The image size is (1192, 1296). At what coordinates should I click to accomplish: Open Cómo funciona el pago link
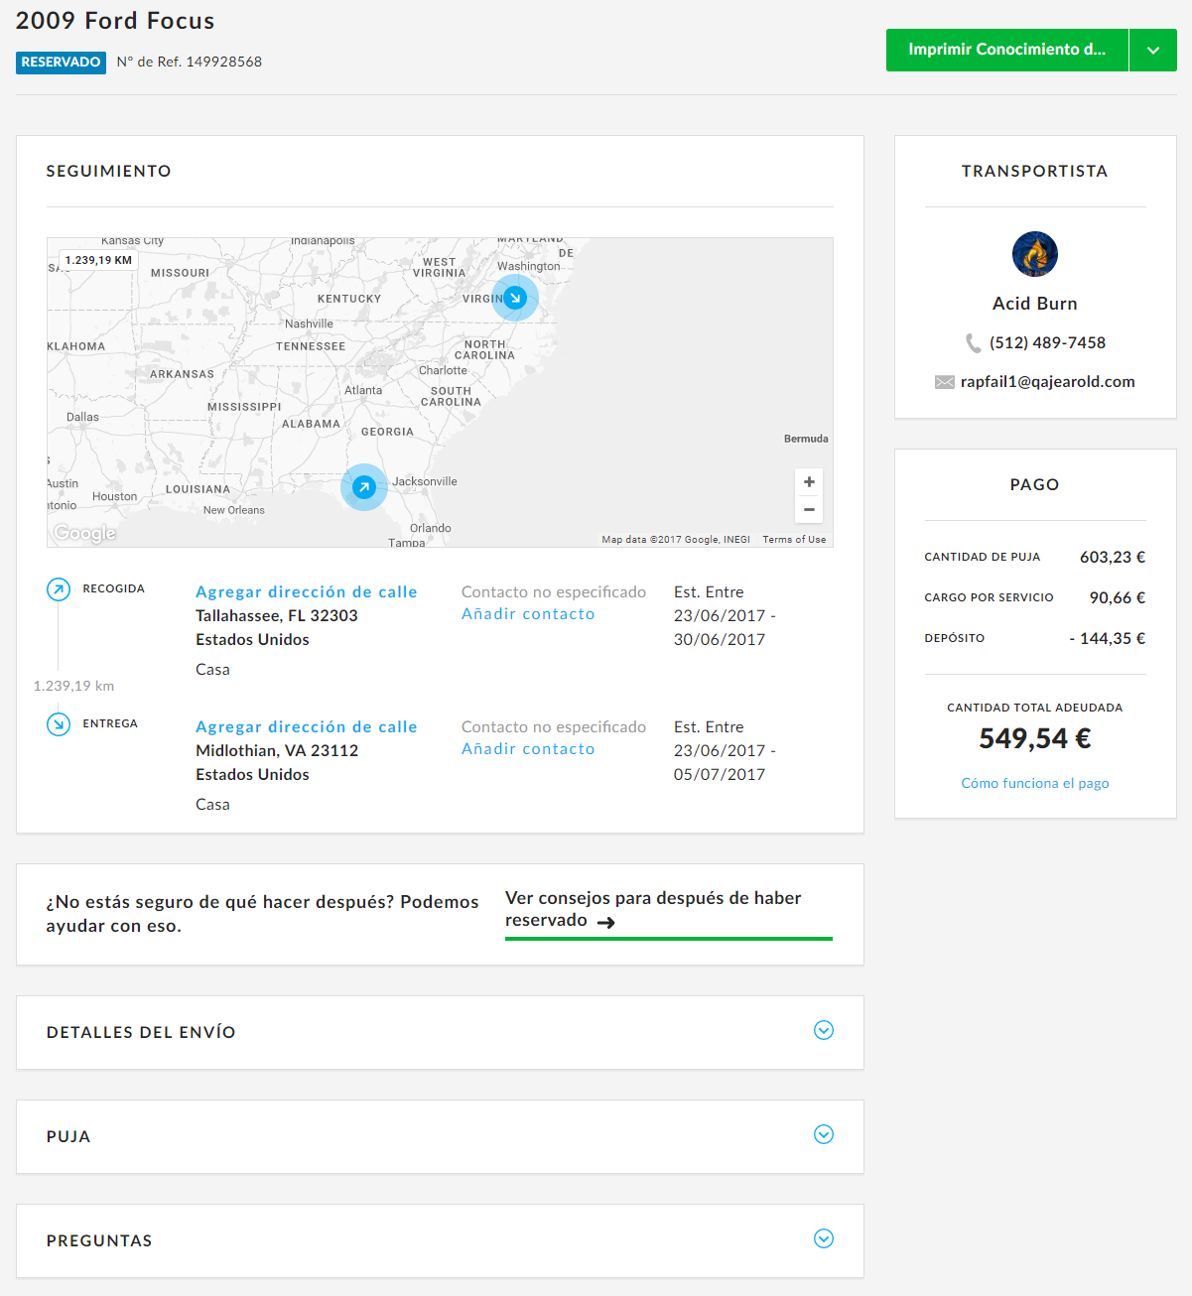[x=1034, y=784]
